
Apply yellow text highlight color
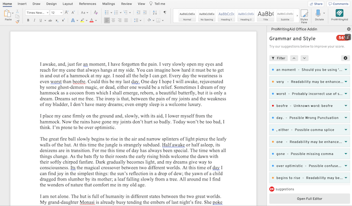pos(82,20)
